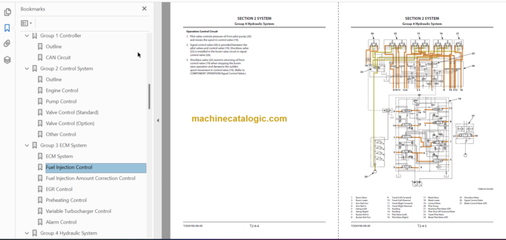
Task: Open the Valve Control (Option) bookmark
Action: point(70,124)
